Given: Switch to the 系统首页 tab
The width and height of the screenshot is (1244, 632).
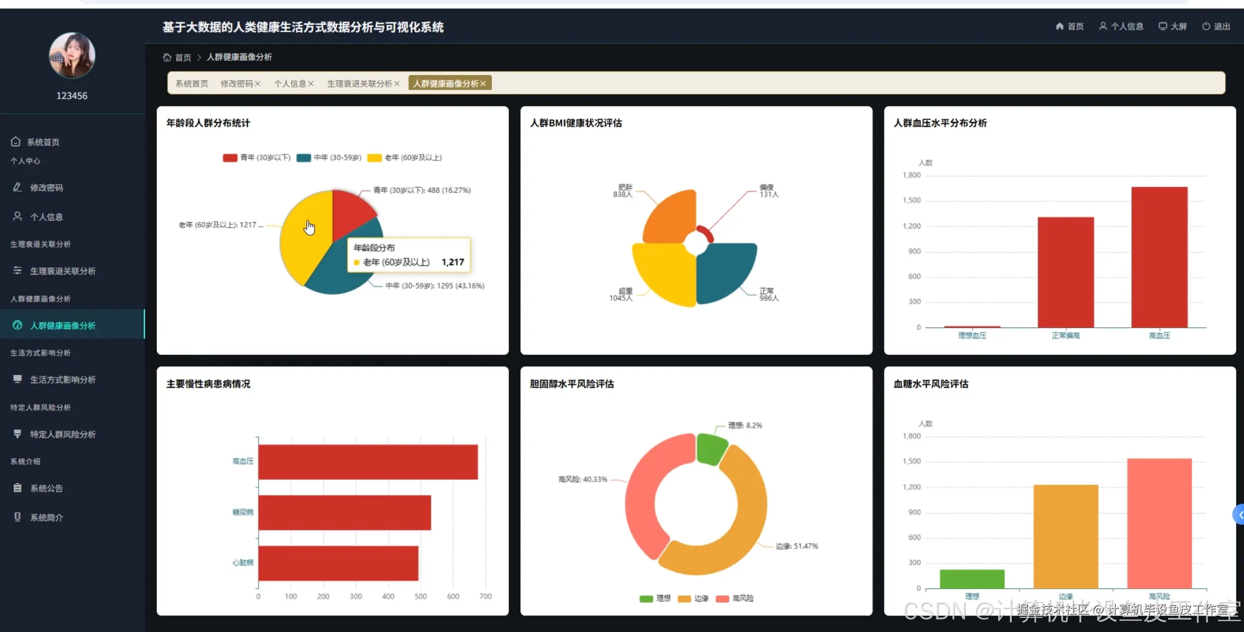Looking at the screenshot, I should 191,84.
